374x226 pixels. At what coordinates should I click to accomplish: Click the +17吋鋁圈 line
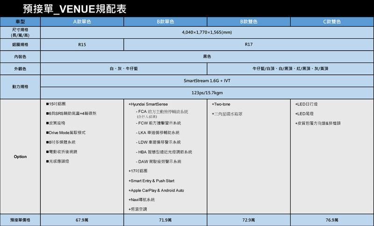point(138,171)
